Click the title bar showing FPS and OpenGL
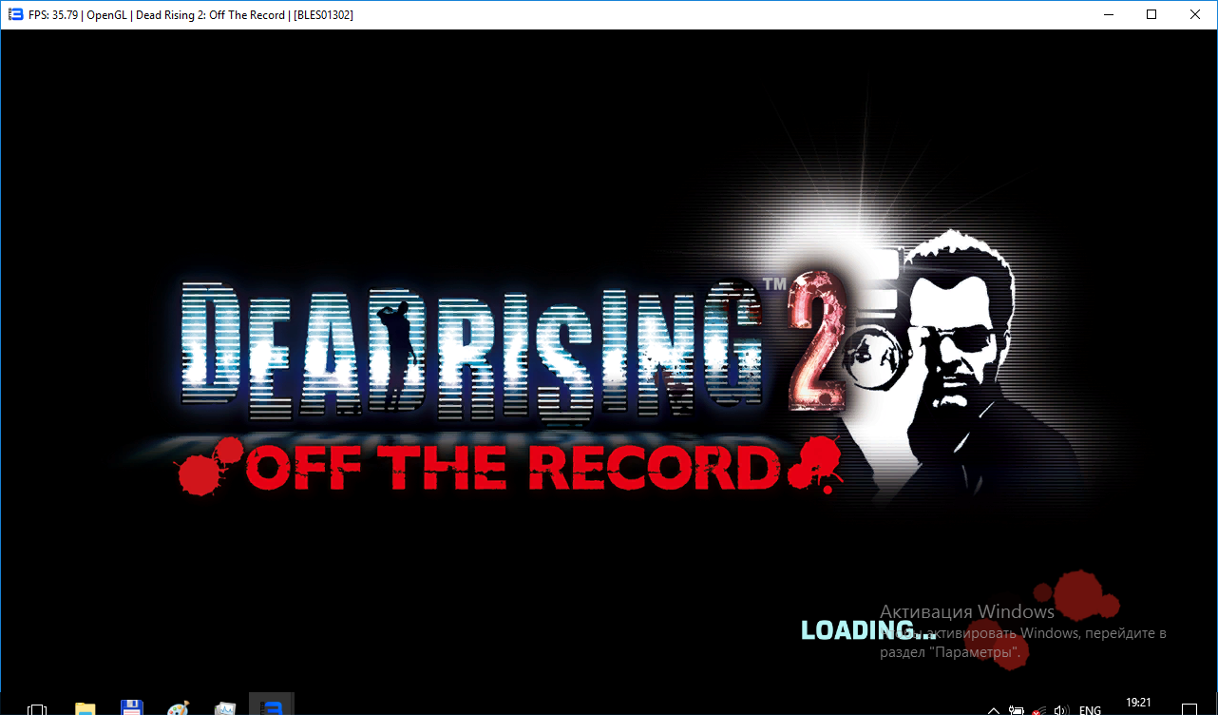Image resolution: width=1218 pixels, height=715 pixels. pyautogui.click(x=570, y=14)
